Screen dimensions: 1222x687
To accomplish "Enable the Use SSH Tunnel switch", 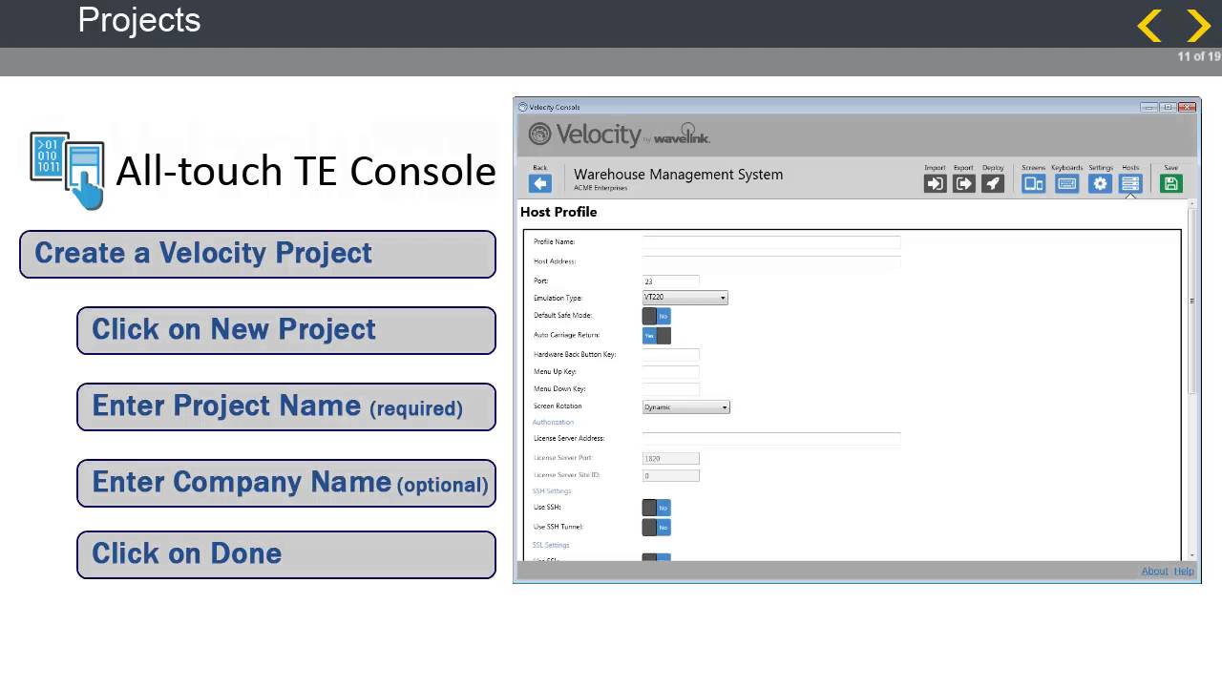I will [657, 527].
